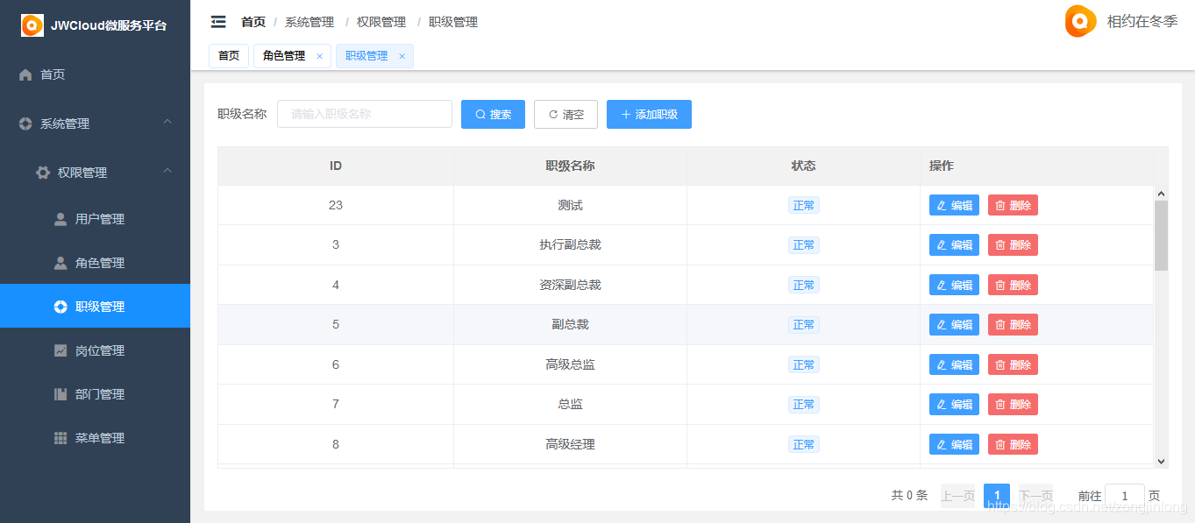Switch to the 角色管理 tab
The height and width of the screenshot is (523, 1195).
284,56
